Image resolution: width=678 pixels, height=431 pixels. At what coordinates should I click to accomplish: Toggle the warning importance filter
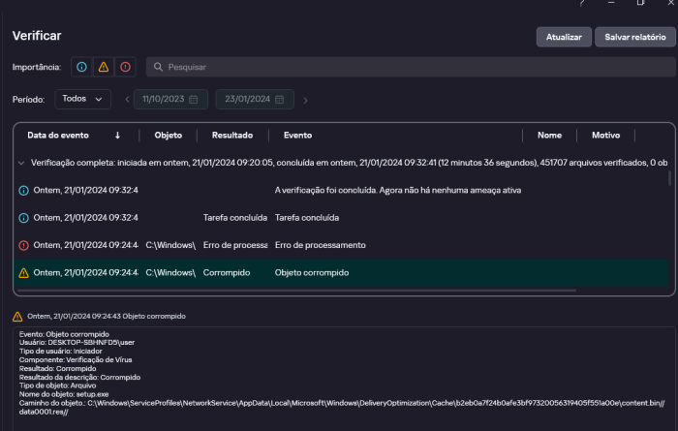point(103,68)
